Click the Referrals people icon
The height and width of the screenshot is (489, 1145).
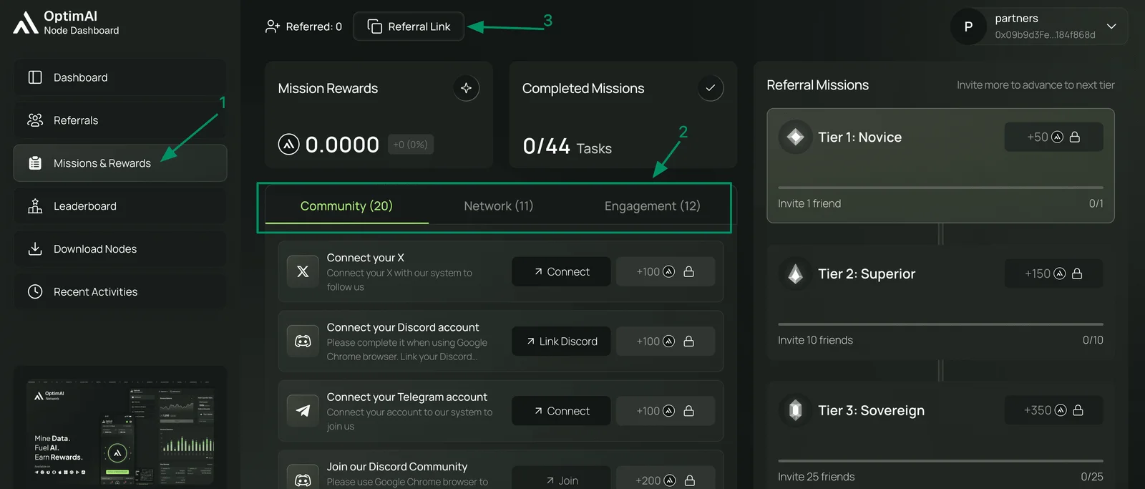(35, 120)
